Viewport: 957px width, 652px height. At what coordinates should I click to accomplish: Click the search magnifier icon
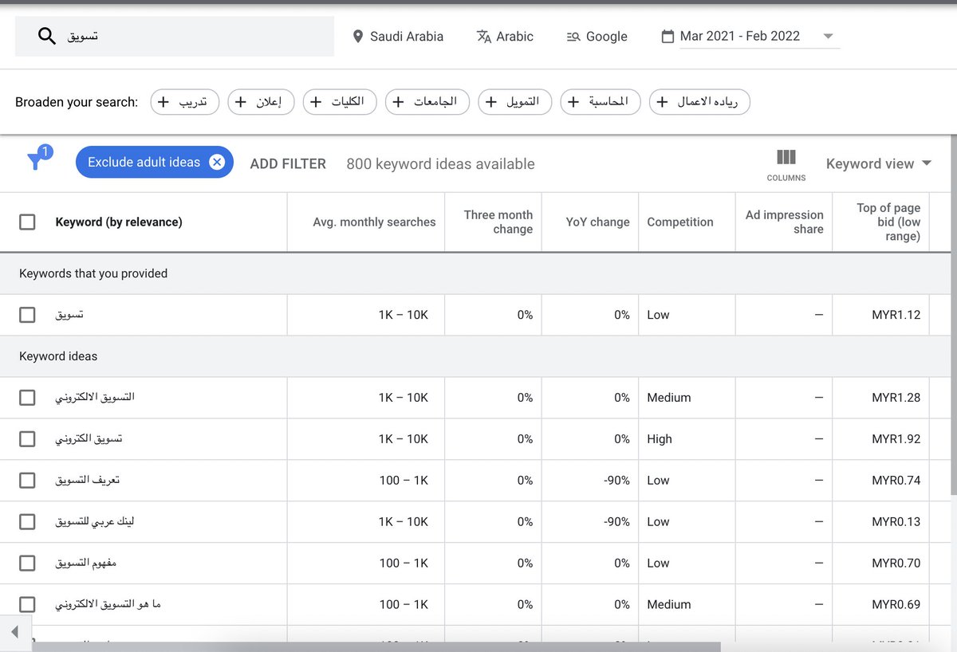(x=47, y=36)
